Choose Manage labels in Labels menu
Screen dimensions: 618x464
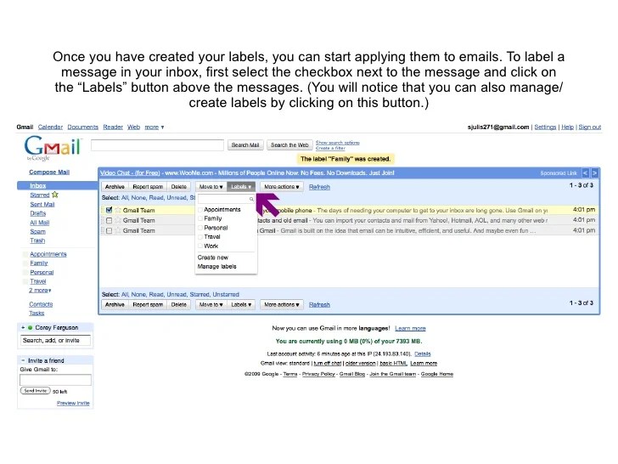click(216, 267)
